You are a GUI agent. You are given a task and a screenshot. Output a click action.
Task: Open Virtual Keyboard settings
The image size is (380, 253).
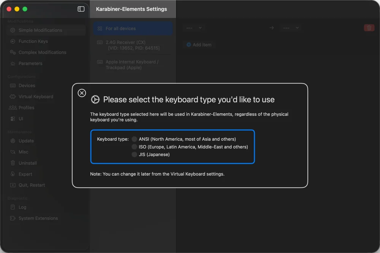(46, 97)
